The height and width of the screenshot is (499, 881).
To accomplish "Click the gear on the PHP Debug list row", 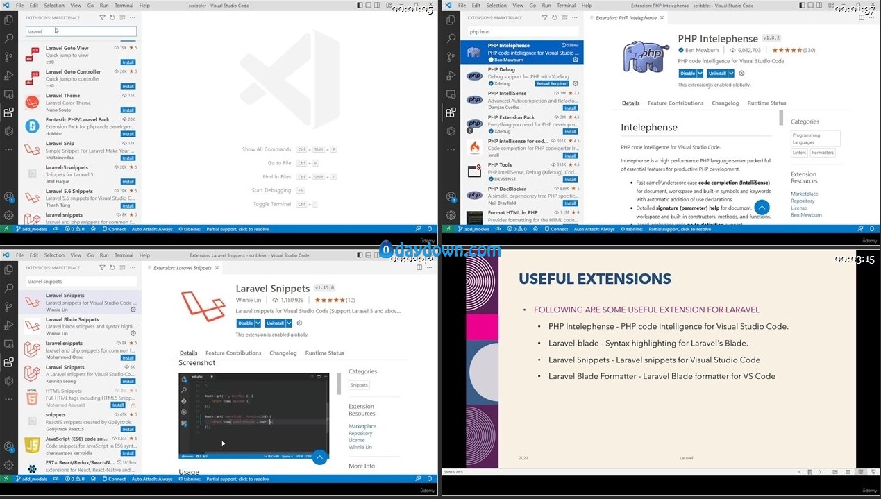I will (575, 83).
